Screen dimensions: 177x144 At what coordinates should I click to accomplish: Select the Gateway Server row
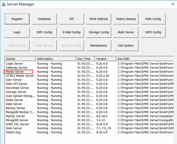[x=89, y=68]
